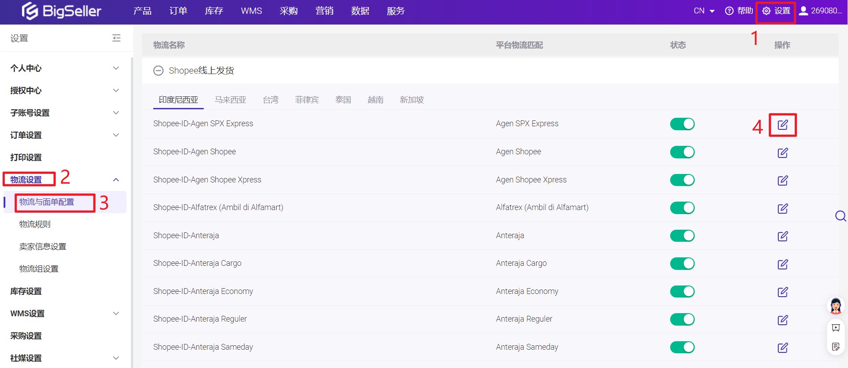The image size is (848, 368).
Task: Toggle Anteraja Cargo status switch
Action: coord(682,264)
